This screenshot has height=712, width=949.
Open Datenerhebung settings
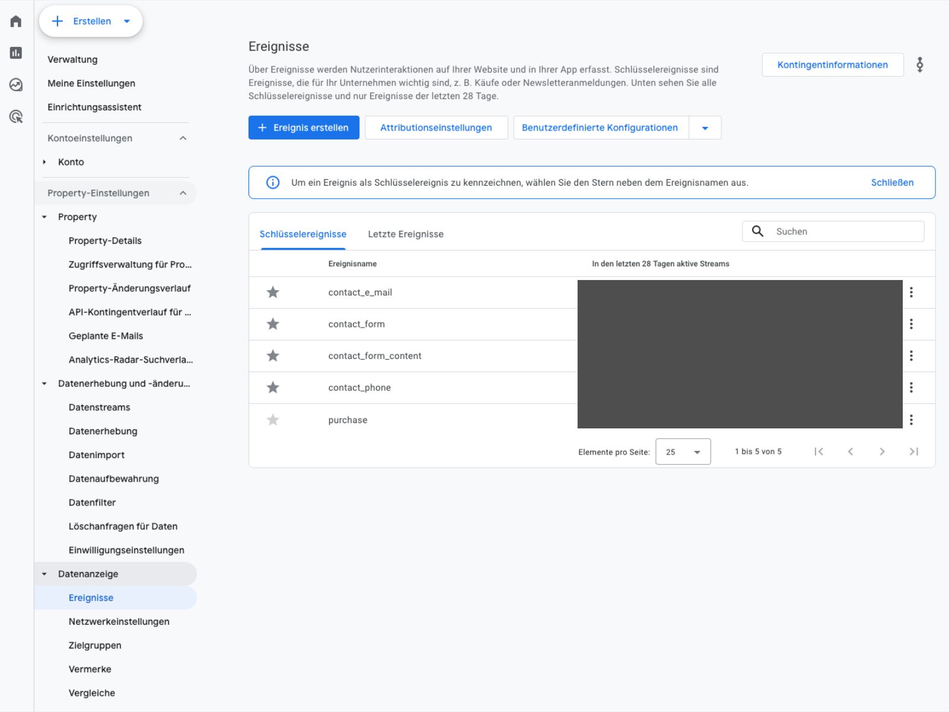[x=103, y=431]
